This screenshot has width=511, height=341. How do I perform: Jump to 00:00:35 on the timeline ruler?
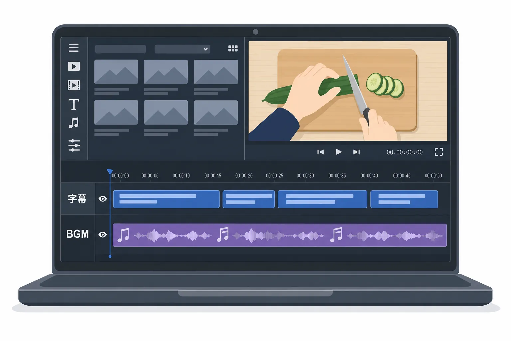click(x=337, y=176)
